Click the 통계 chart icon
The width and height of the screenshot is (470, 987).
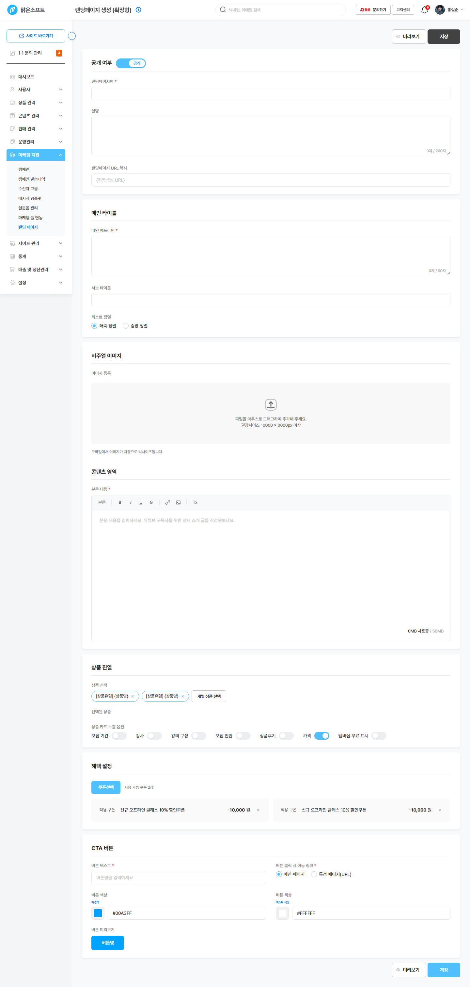pyautogui.click(x=12, y=257)
